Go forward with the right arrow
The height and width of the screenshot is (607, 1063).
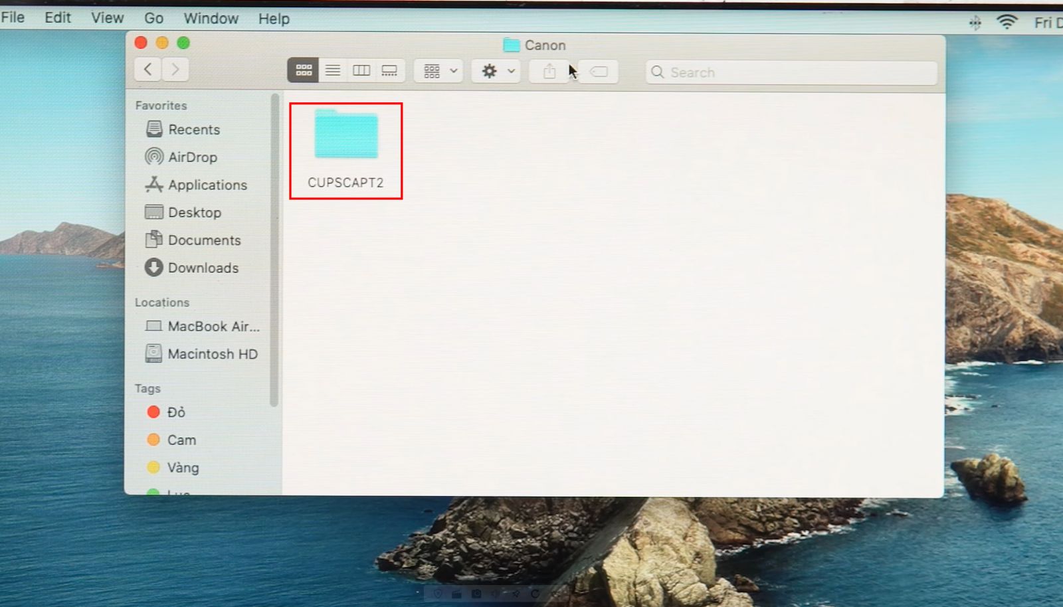[x=175, y=69]
